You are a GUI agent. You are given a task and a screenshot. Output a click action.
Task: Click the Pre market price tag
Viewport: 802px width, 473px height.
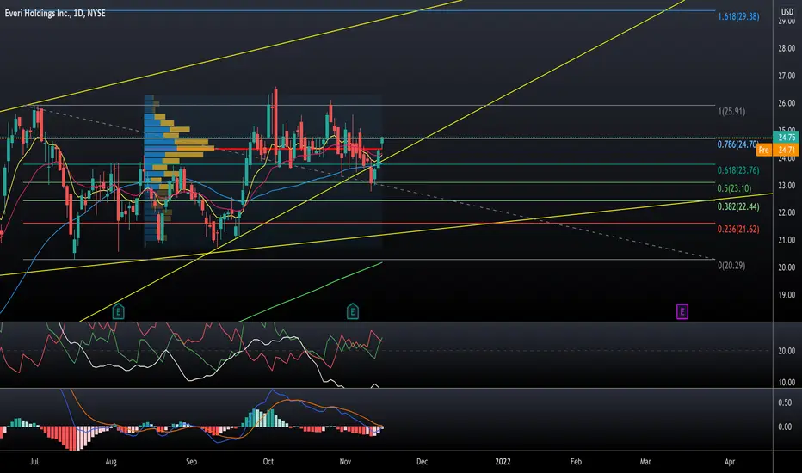(x=774, y=150)
